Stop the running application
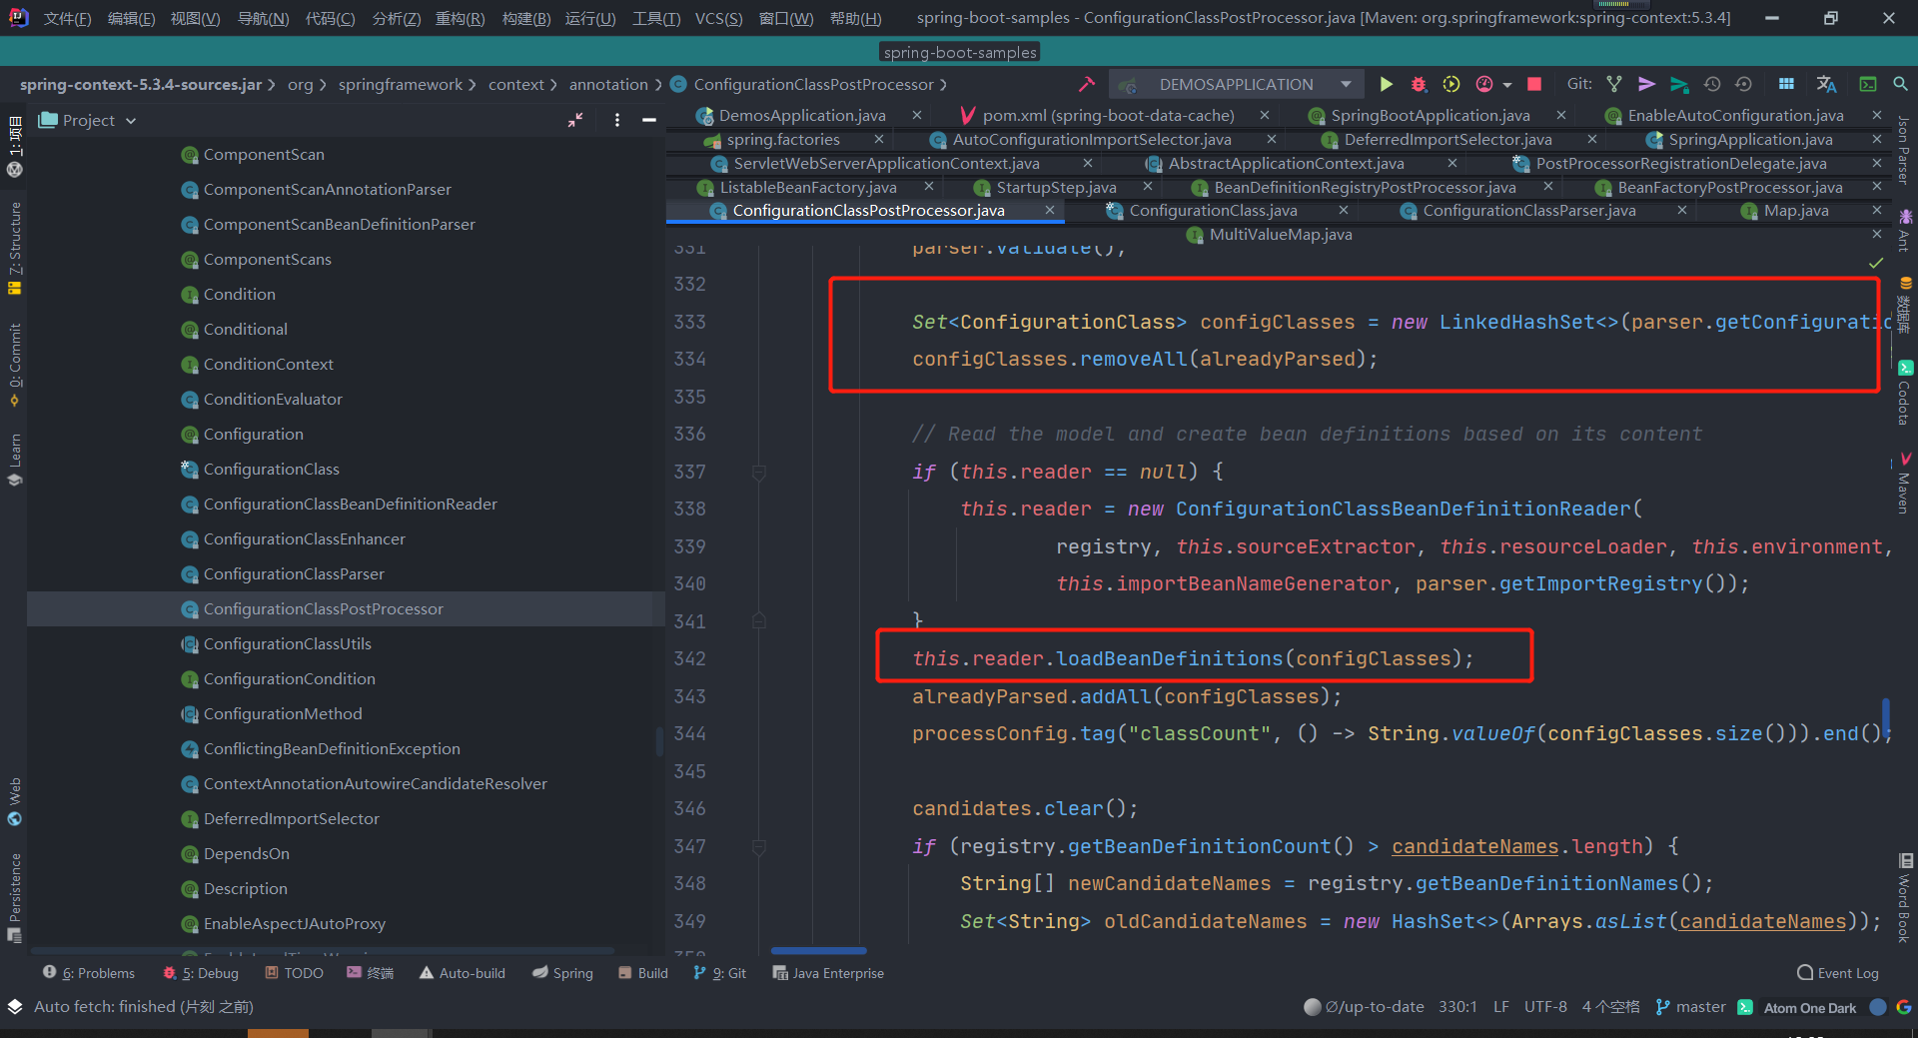The width and height of the screenshot is (1918, 1038). [x=1534, y=84]
